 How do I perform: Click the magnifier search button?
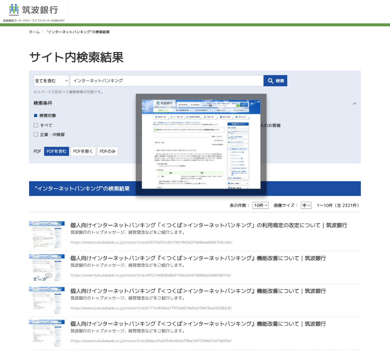pos(275,81)
